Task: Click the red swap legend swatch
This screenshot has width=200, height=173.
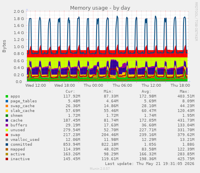Action: pyautogui.click(x=7, y=135)
